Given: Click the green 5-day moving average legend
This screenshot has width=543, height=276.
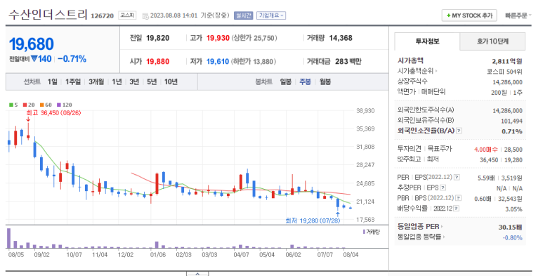Looking at the screenshot, I should click(13, 105).
